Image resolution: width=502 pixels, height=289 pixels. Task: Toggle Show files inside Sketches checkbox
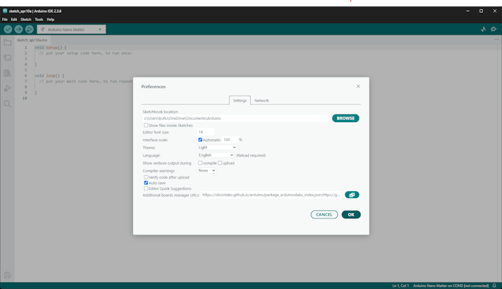[x=146, y=125]
